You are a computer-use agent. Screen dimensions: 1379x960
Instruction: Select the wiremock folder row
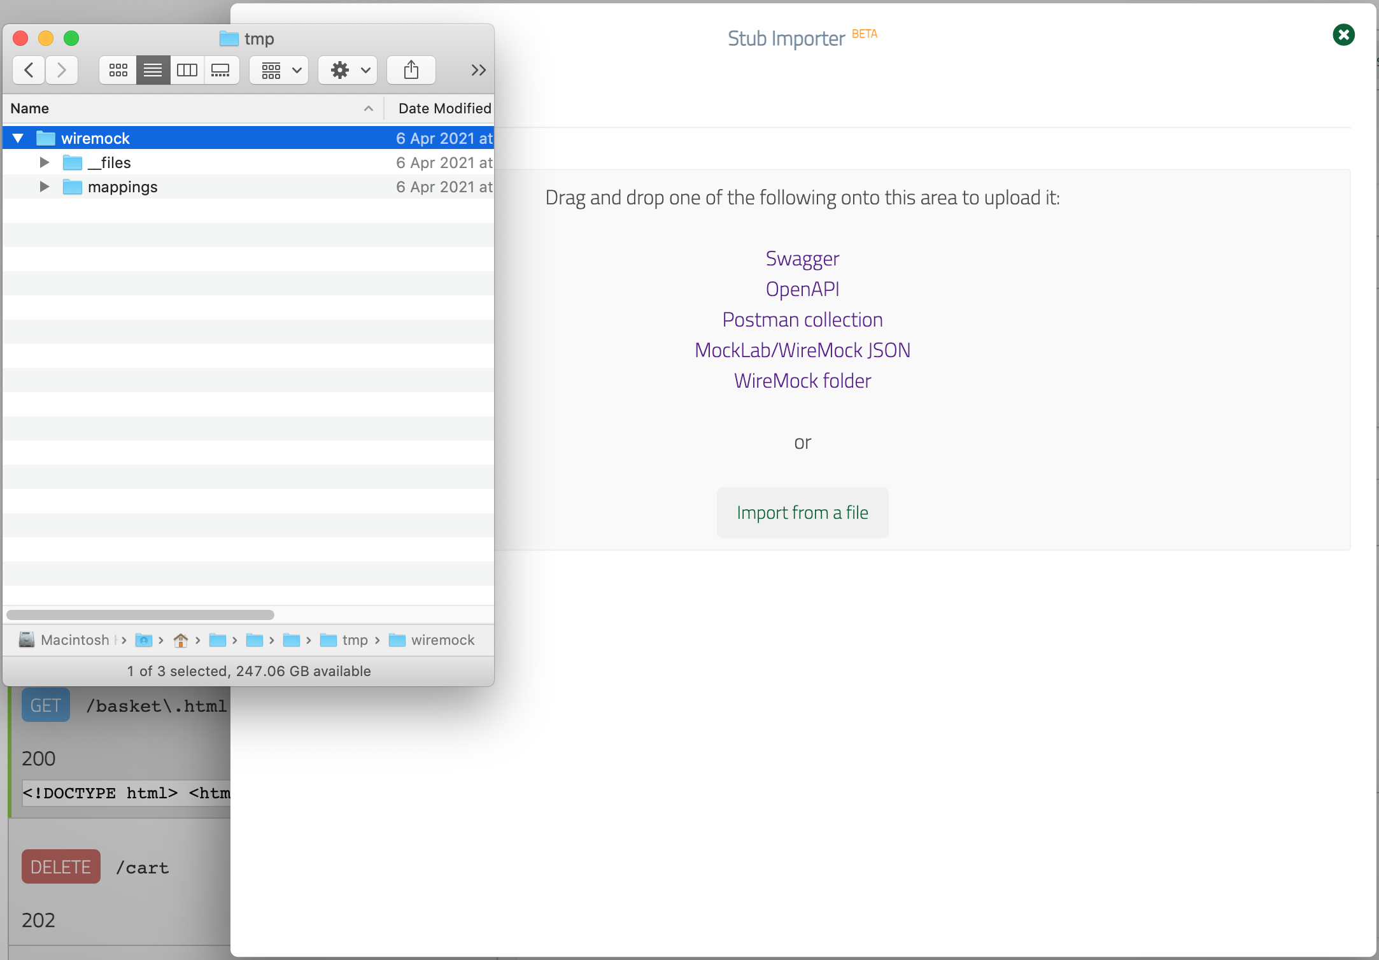248,138
